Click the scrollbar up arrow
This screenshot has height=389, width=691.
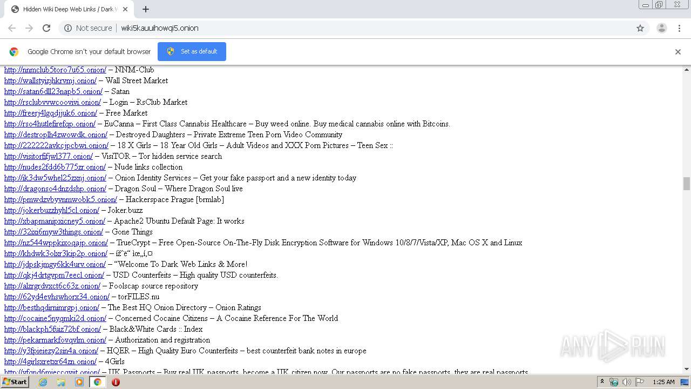point(687,70)
